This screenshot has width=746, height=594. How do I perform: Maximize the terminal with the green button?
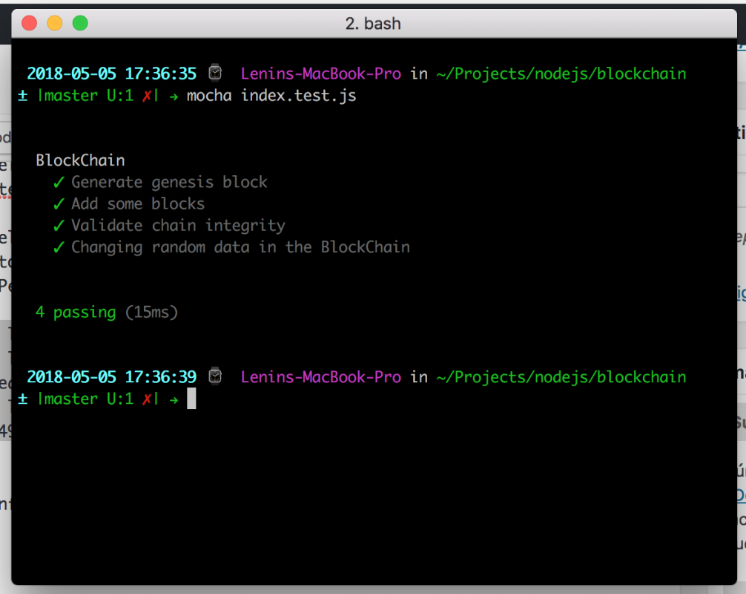[x=80, y=23]
